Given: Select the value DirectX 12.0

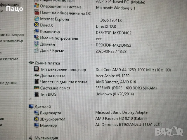Looking at the screenshot, I should (106, 27).
